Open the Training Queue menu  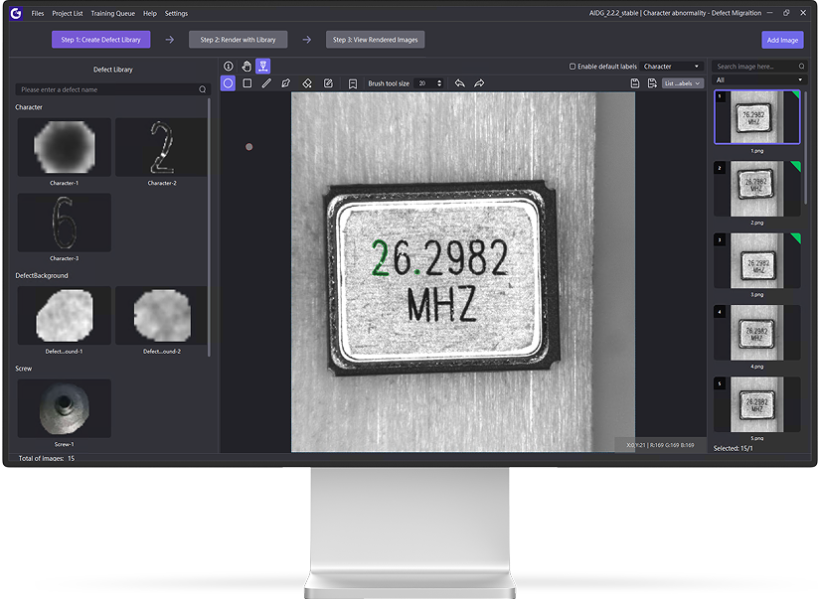113,14
